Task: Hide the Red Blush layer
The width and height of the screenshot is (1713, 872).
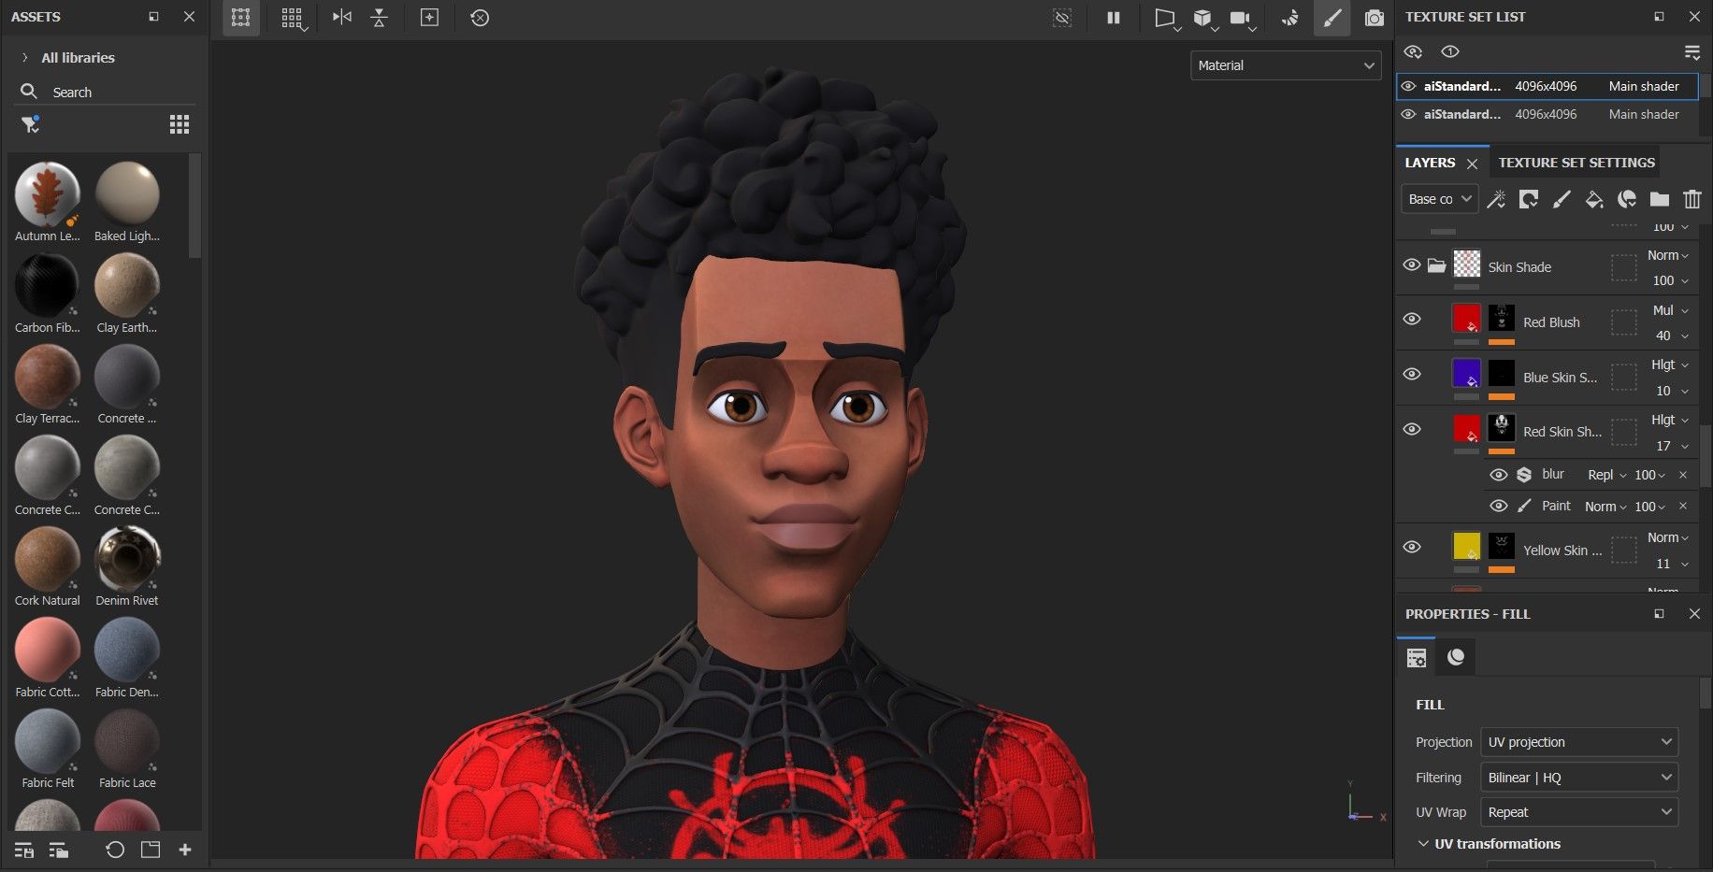Action: [1412, 319]
